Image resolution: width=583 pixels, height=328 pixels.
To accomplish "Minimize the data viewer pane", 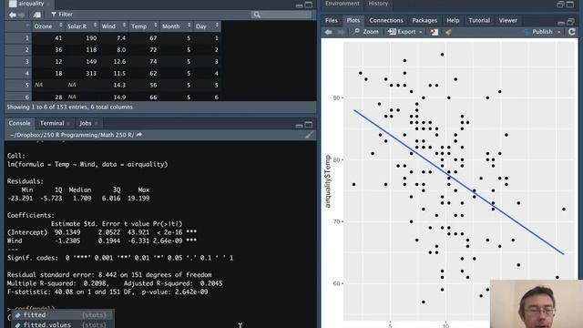I will pyautogui.click(x=299, y=5).
